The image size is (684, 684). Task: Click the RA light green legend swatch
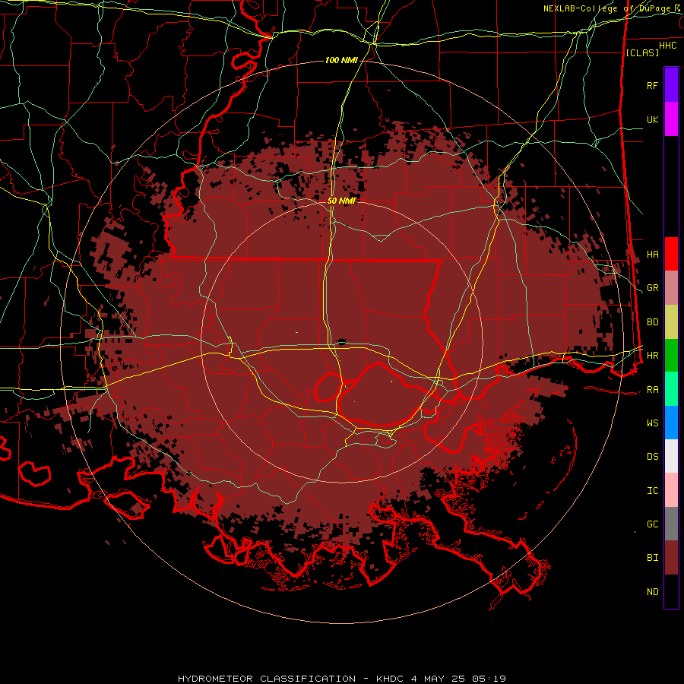[671, 389]
